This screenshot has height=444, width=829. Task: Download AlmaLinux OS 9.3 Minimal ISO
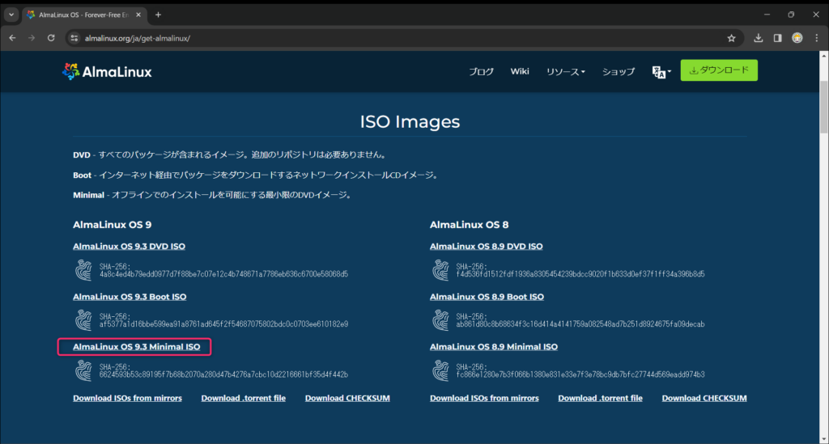pos(136,347)
